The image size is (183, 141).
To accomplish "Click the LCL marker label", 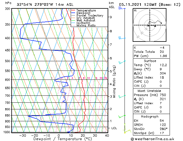I will [114, 128].
